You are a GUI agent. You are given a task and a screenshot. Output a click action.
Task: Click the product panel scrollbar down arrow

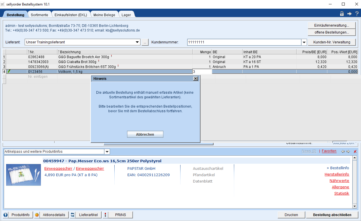[x=354, y=206]
